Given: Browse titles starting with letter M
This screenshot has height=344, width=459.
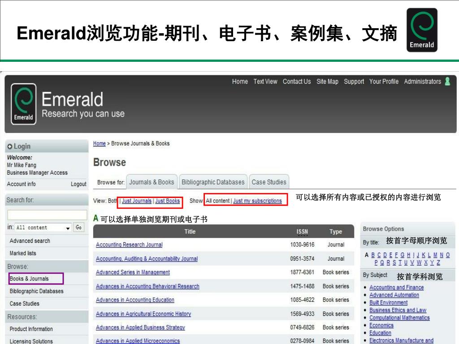Looking at the screenshot, I should tap(435, 255).
